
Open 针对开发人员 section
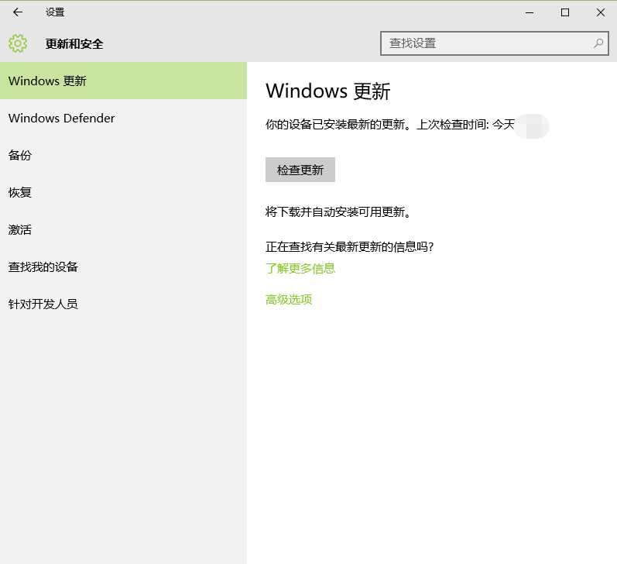coord(123,304)
